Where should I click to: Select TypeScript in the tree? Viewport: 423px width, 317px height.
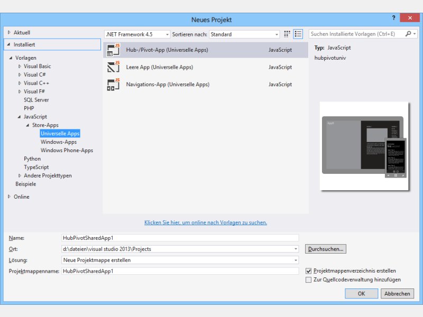(x=36, y=167)
